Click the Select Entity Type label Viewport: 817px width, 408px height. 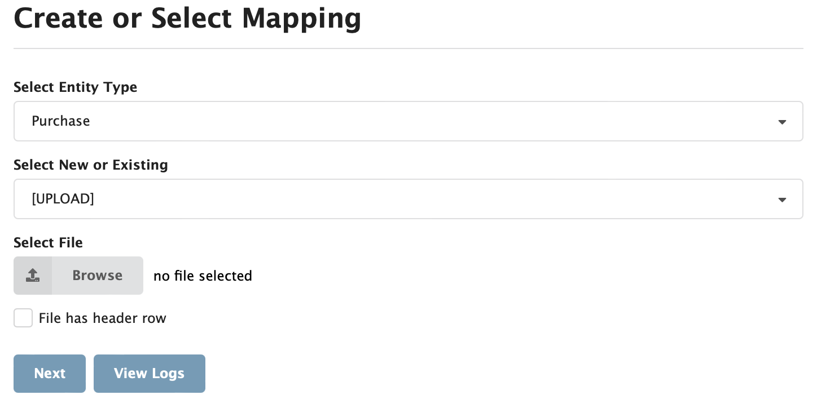pyautogui.click(x=75, y=87)
